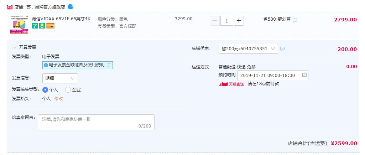The width and height of the screenshot is (365, 155).
Task: Open the bubble icon beside the store discount
Action: click(x=282, y=49)
